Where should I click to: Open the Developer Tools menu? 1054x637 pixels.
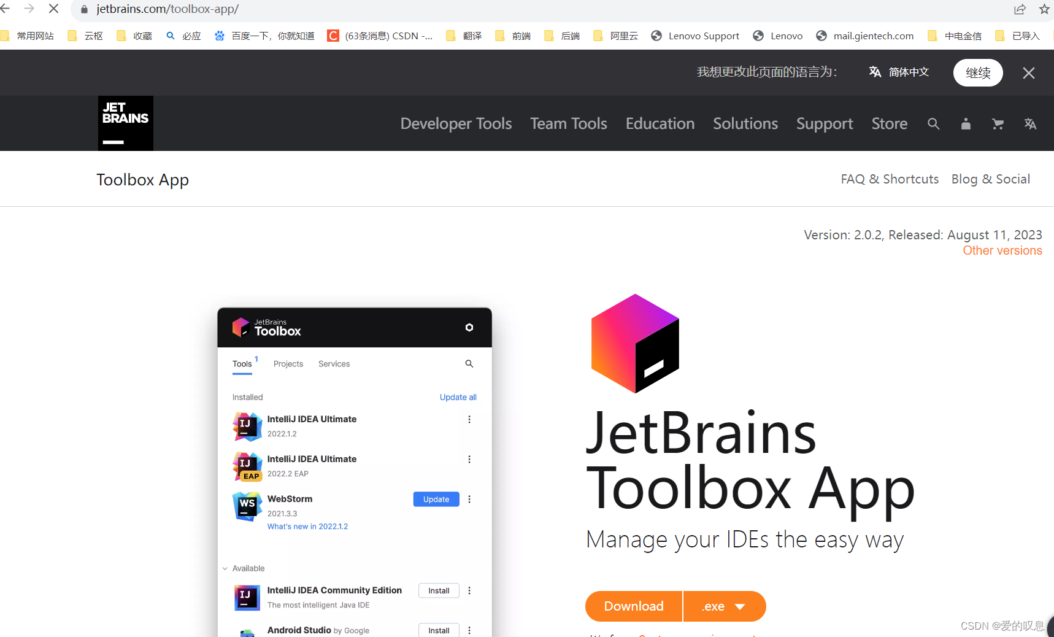point(456,124)
